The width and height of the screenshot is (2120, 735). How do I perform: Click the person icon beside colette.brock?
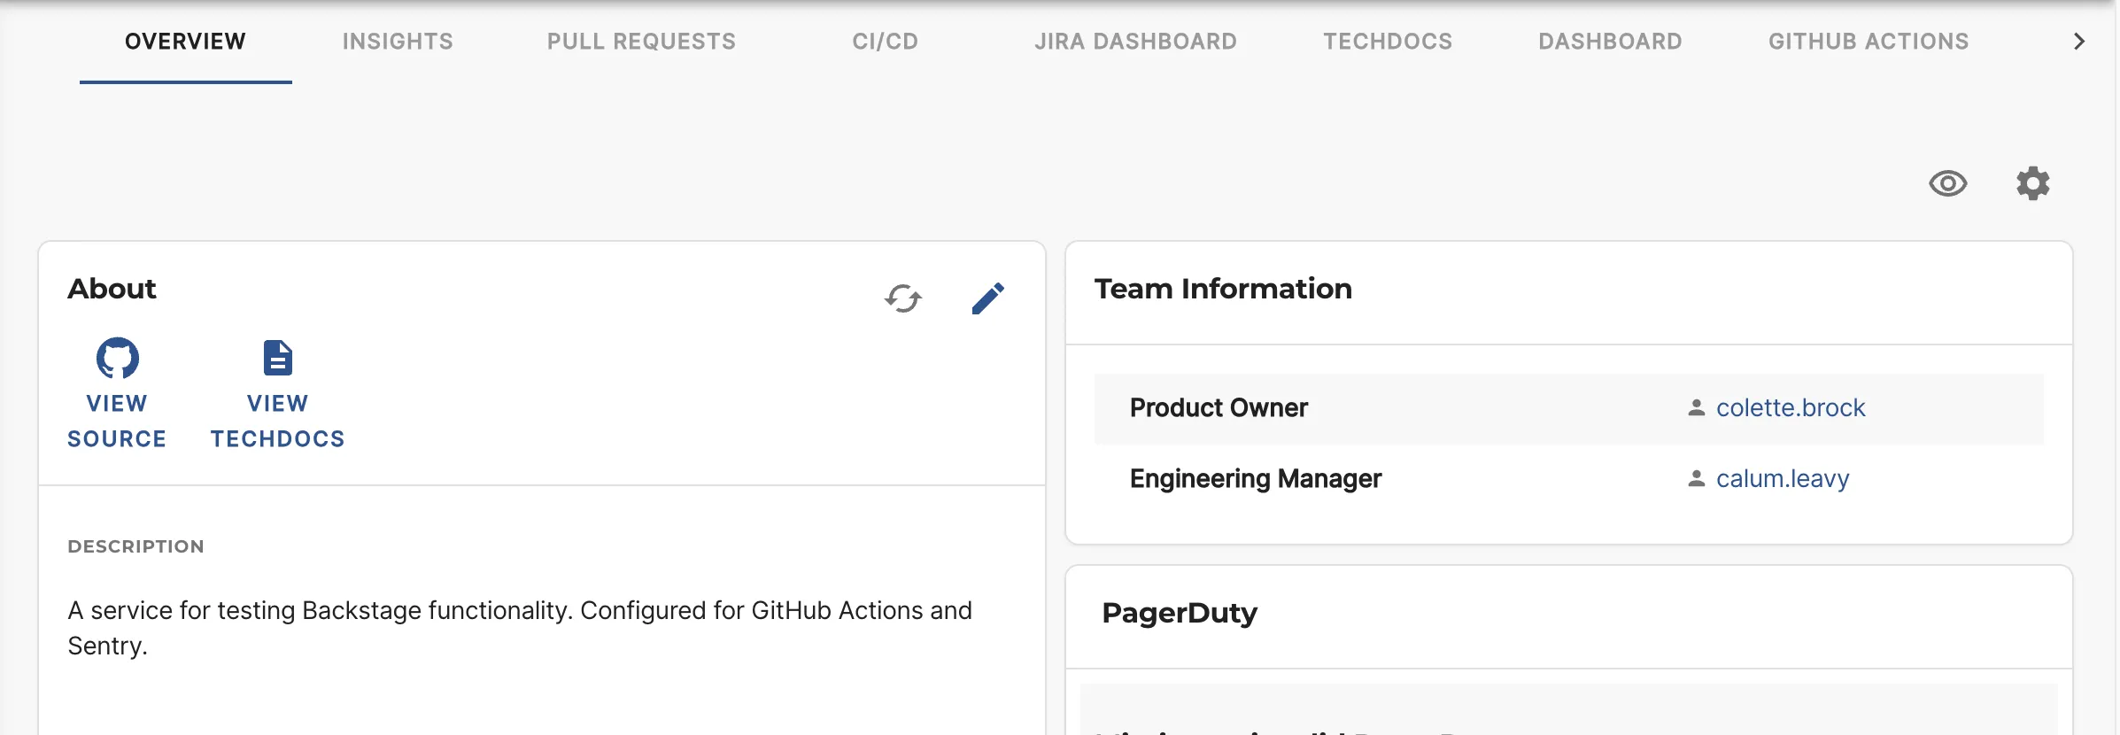1696,408
